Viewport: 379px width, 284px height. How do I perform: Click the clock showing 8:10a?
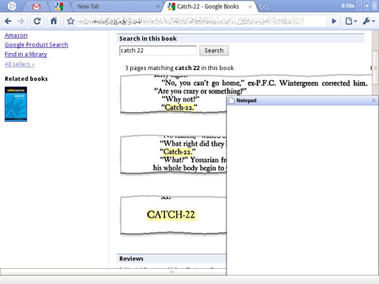347,6
